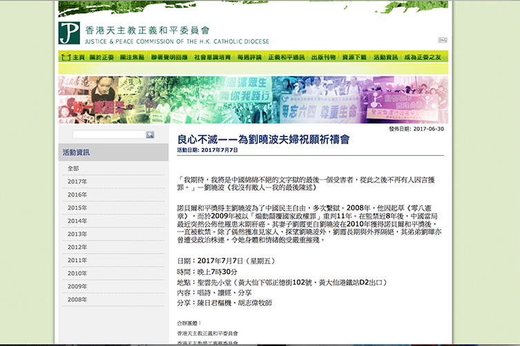
Task: Click the sidebar search text field
Action: click(x=108, y=135)
